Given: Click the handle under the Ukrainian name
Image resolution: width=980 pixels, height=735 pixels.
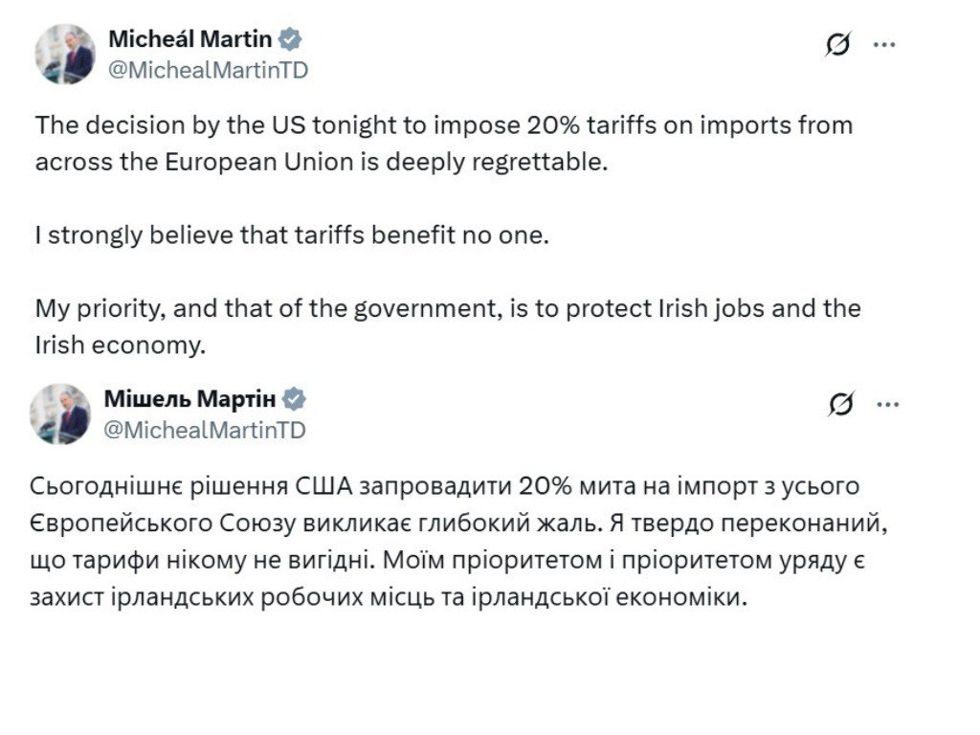Looking at the screenshot, I should point(205,429).
